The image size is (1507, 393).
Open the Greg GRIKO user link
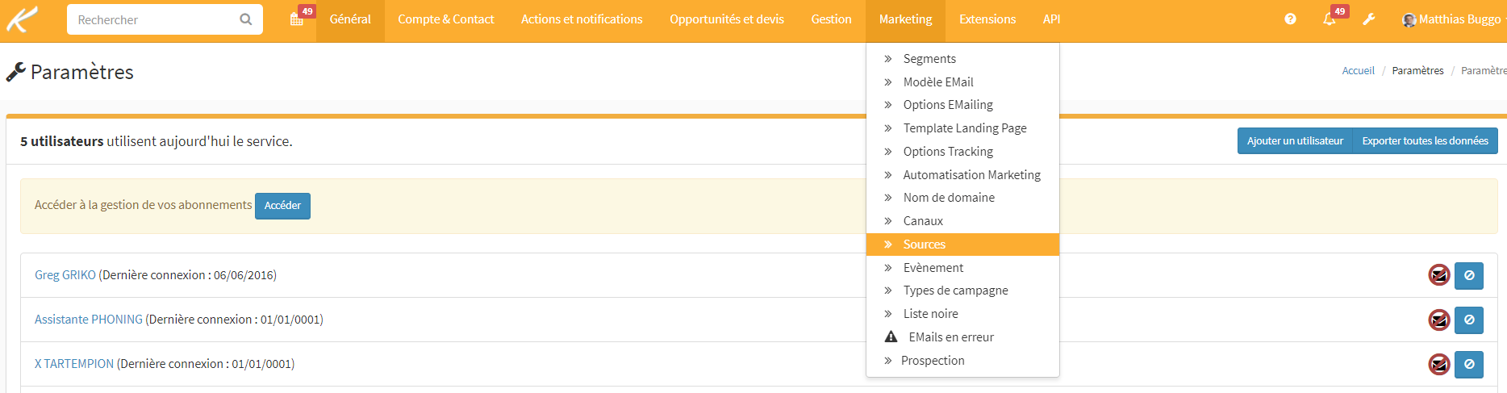[65, 275]
